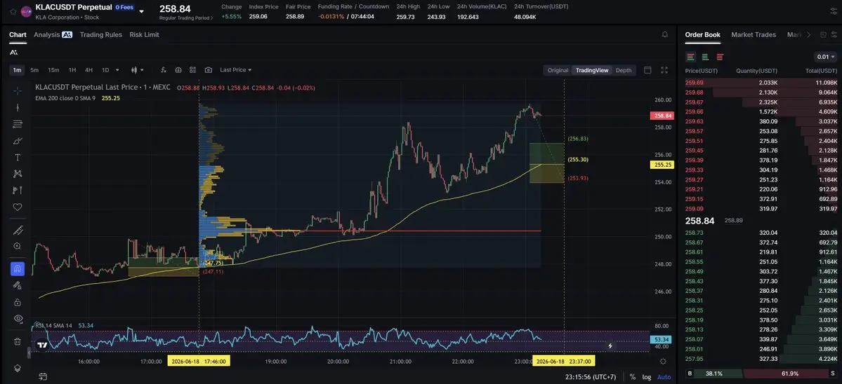
Task: Show only sell orders view
Action: (720, 57)
